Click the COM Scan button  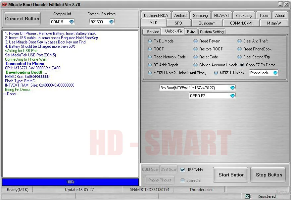[x=151, y=169]
